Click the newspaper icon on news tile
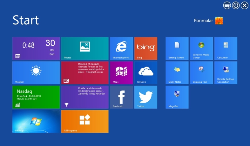The width and height of the screenshot is (250, 146). pyautogui.click(x=66, y=81)
